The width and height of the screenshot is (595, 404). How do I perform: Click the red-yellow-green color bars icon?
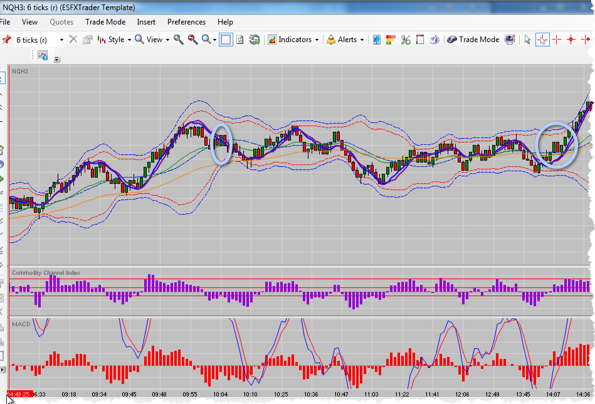pos(391,40)
